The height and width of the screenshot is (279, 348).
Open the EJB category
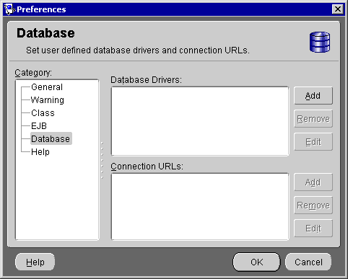pos(39,126)
